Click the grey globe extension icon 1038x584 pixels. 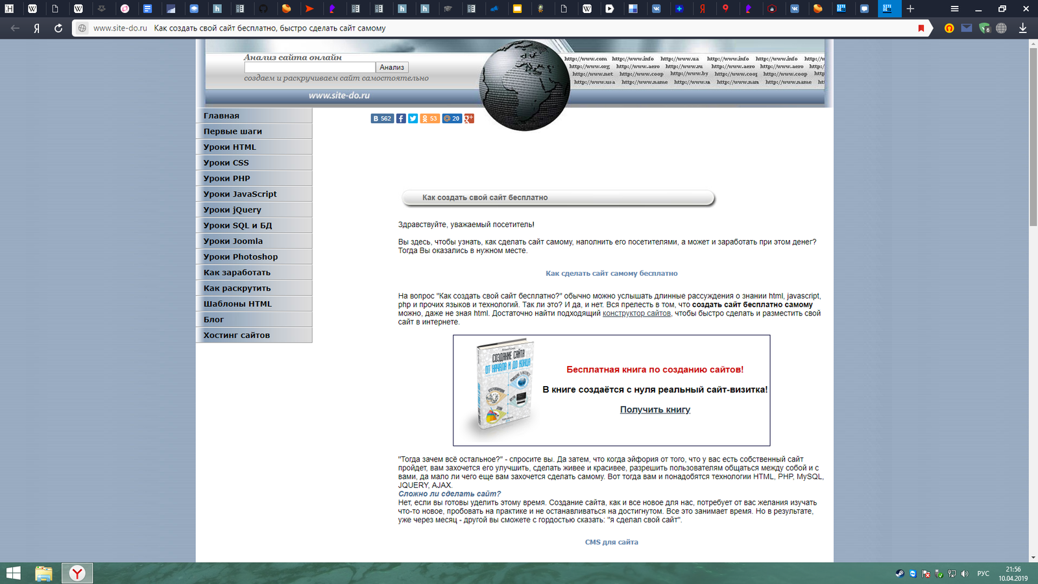point(1001,28)
